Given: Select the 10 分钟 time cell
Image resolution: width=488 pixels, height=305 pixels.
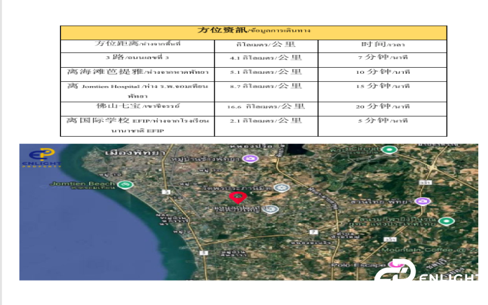Looking at the screenshot, I should (x=382, y=72).
